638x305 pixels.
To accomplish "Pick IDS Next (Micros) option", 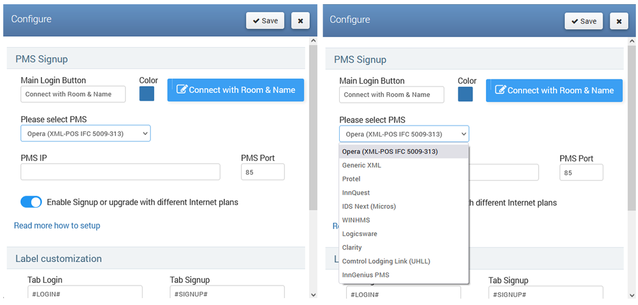I will 369,206.
